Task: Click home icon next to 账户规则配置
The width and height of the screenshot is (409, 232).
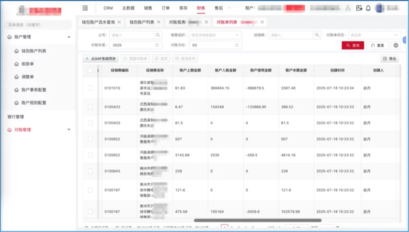Action: click(16, 103)
